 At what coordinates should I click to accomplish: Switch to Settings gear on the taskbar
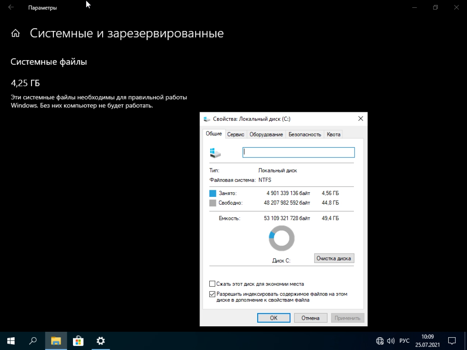point(100,341)
